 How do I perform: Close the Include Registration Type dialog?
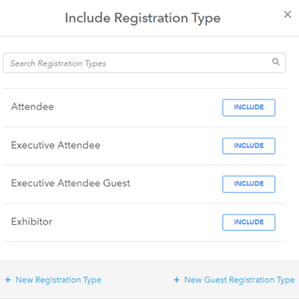[x=288, y=14]
